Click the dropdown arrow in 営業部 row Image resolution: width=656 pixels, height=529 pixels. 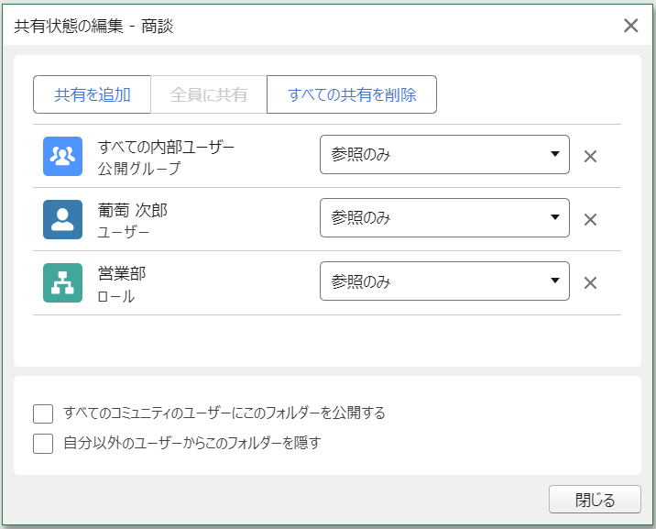[x=554, y=281]
